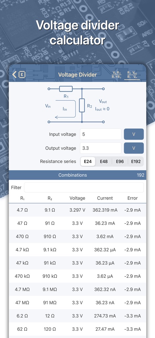Switch to Vin·R2/(R1+R2) formula mode

point(116,74)
